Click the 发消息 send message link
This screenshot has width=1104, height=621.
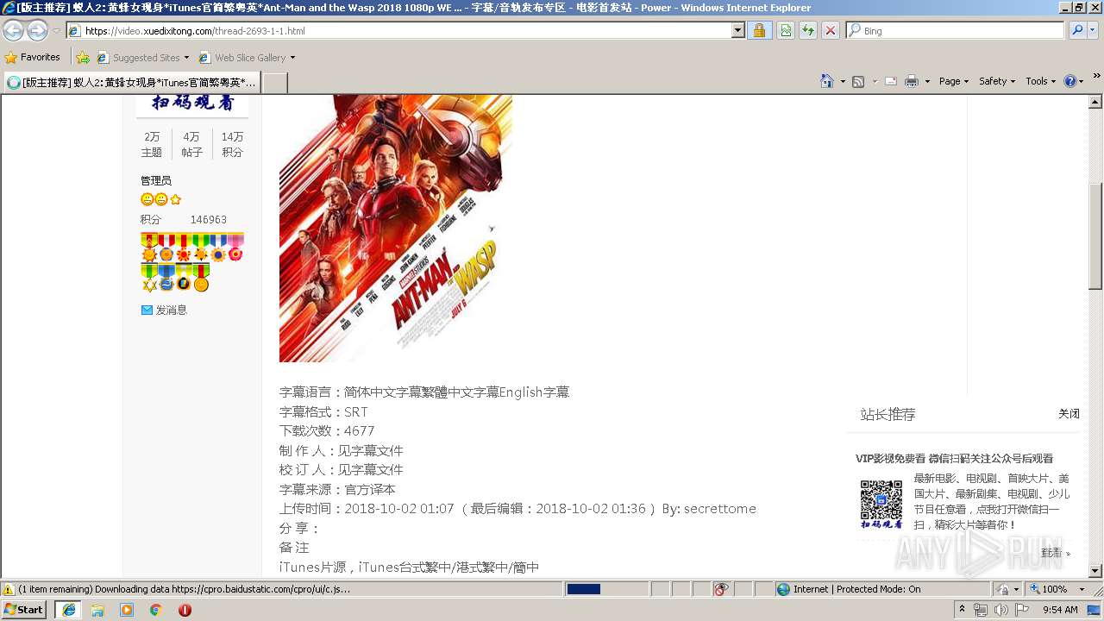coord(172,310)
